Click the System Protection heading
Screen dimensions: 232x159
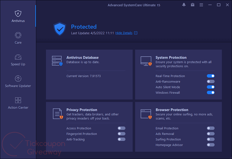pos(171,58)
